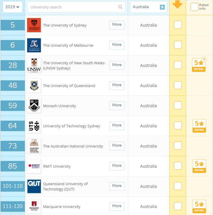Image resolution: width=213 pixels, height=215 pixels.
Task: Click the University search input field
Action: pyautogui.click(x=76, y=7)
